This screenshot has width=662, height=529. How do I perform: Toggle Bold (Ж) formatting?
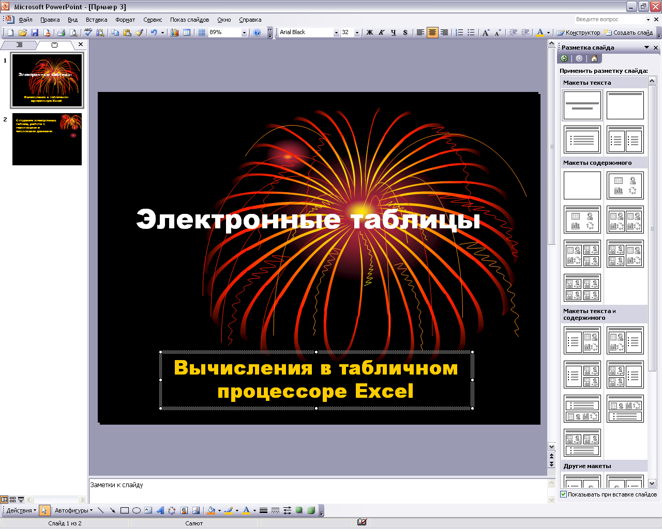tap(370, 33)
